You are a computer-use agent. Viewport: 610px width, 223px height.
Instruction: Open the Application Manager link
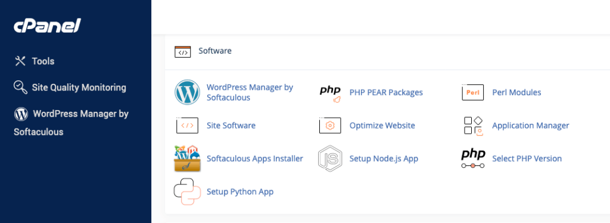(531, 125)
